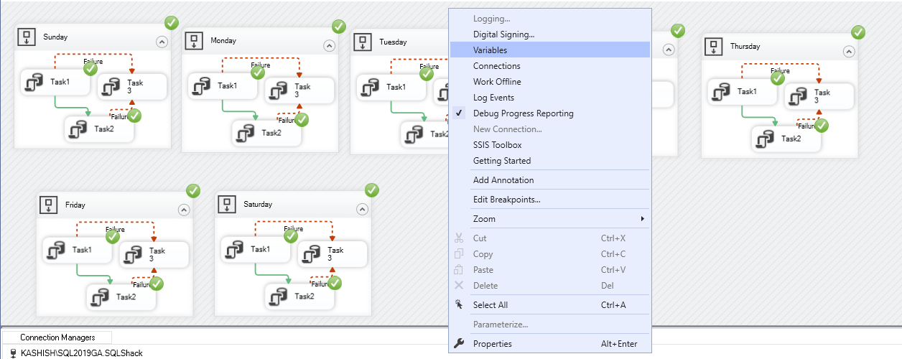The image size is (902, 359).
Task: Click the green success checkmark on Friday container
Action: point(193,190)
